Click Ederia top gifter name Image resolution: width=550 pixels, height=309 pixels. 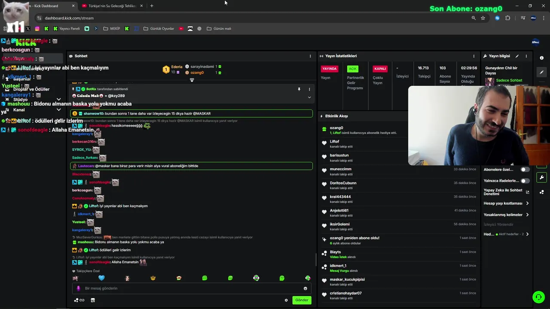(x=177, y=67)
